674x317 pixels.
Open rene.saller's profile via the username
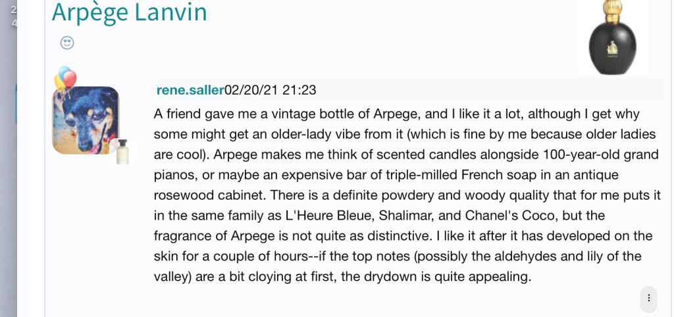pyautogui.click(x=190, y=90)
